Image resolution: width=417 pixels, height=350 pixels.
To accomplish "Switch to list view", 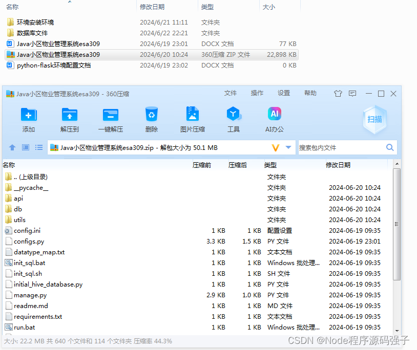I will pos(38,148).
